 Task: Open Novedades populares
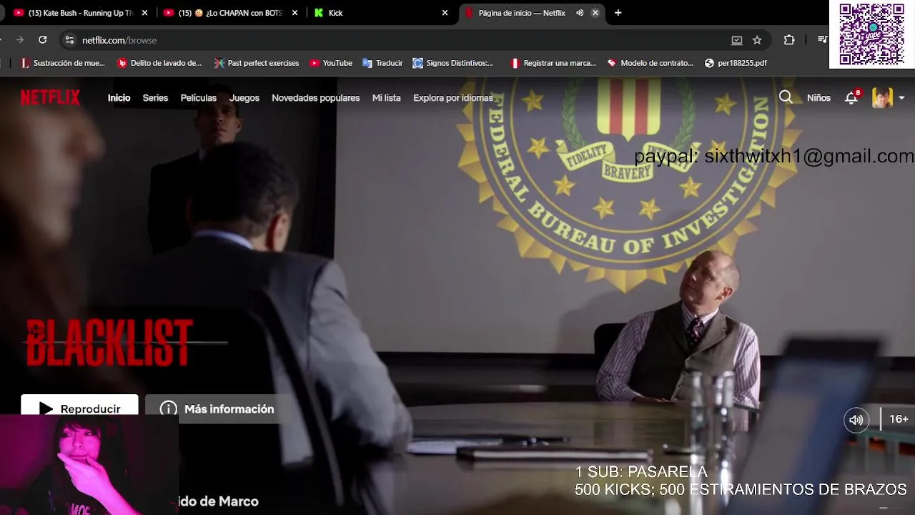click(x=315, y=98)
